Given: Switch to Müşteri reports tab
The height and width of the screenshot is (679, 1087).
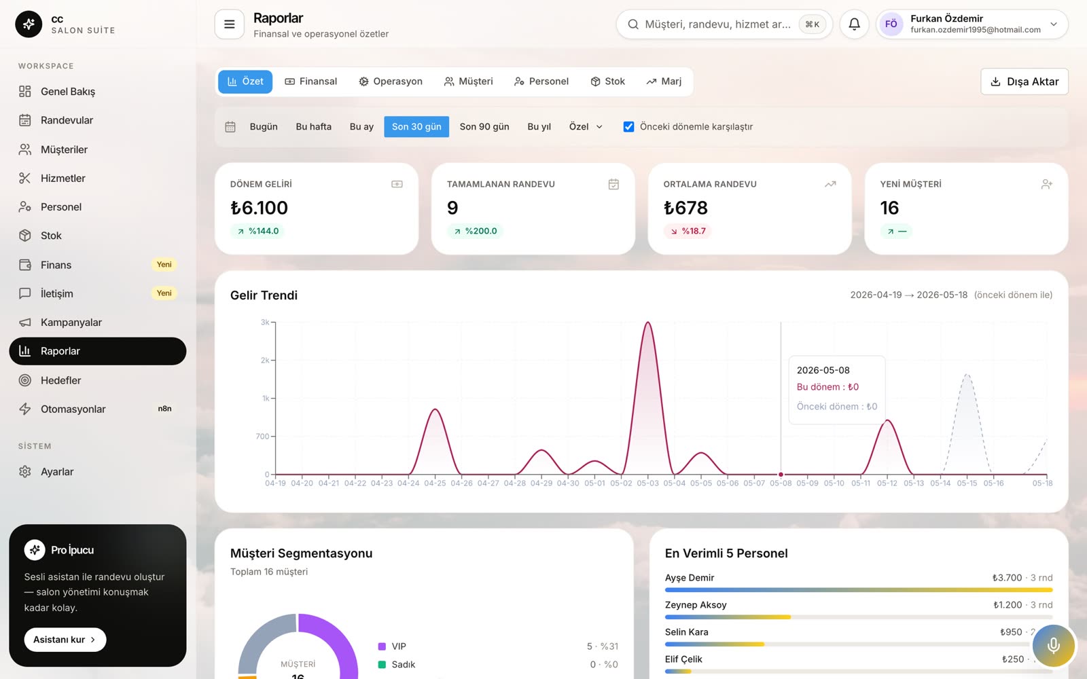Looking at the screenshot, I should (469, 81).
